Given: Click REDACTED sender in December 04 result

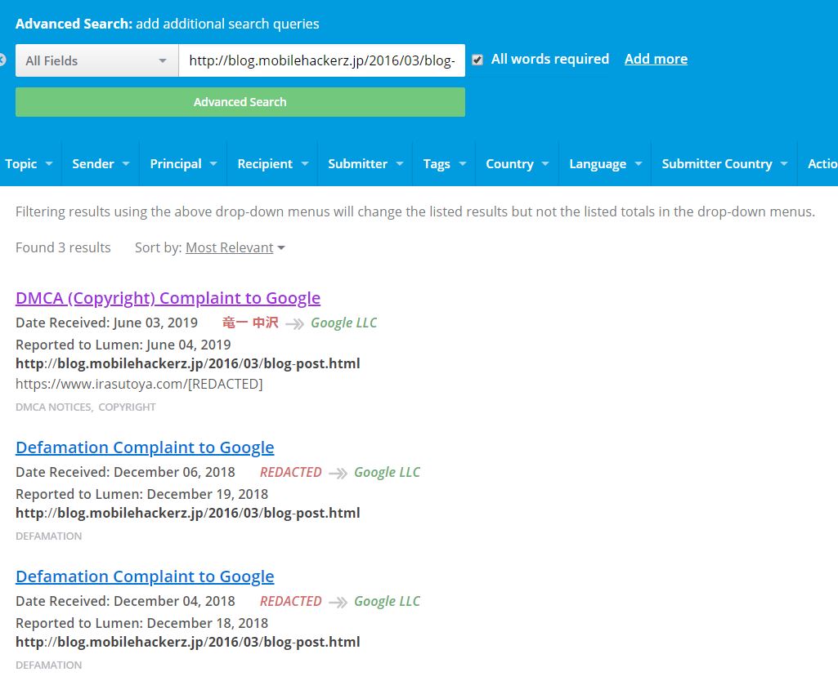Looking at the screenshot, I should coord(291,602).
